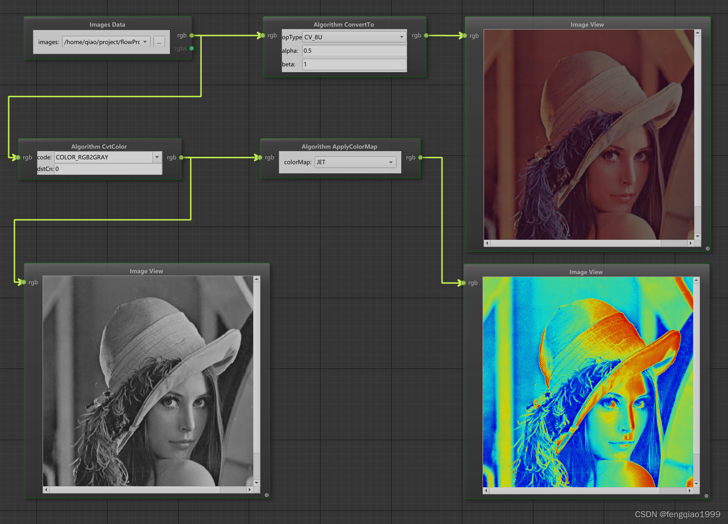728x524 pixels.
Task: Click the beta field containing 1
Action: tap(354, 64)
